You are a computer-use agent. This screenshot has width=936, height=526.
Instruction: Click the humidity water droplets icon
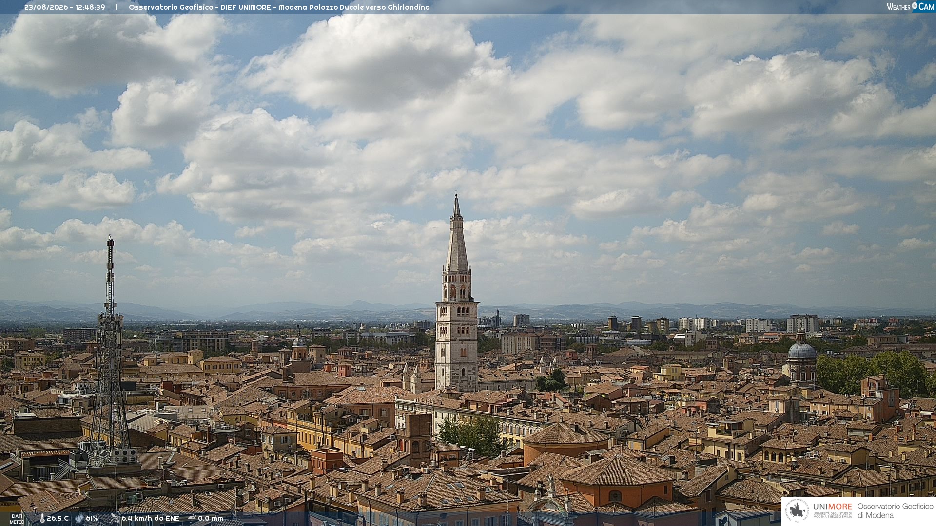79,519
